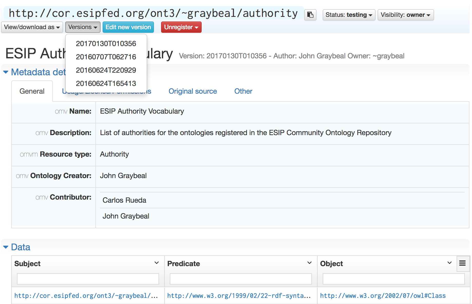The height and width of the screenshot is (304, 472).
Task: Open the rdf-syntax predicate link
Action: [x=239, y=296]
